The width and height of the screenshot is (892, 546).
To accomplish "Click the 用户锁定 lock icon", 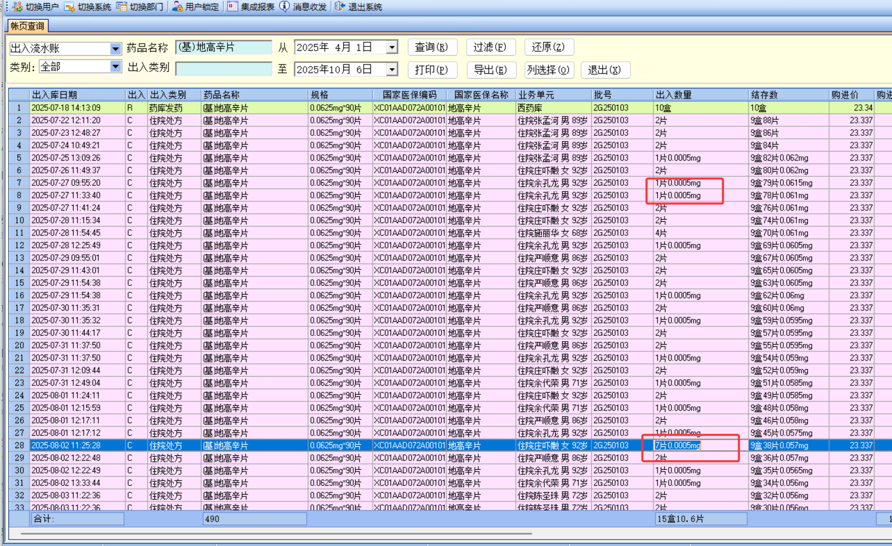I will click(177, 6).
